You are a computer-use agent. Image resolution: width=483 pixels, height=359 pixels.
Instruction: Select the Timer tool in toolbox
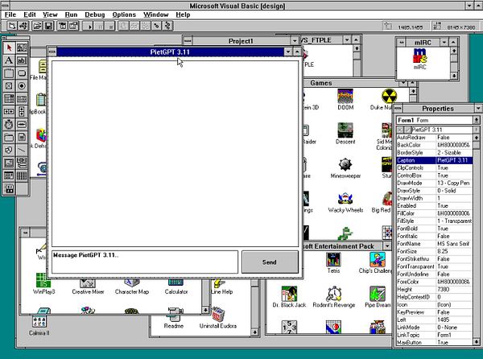[x=9, y=125]
